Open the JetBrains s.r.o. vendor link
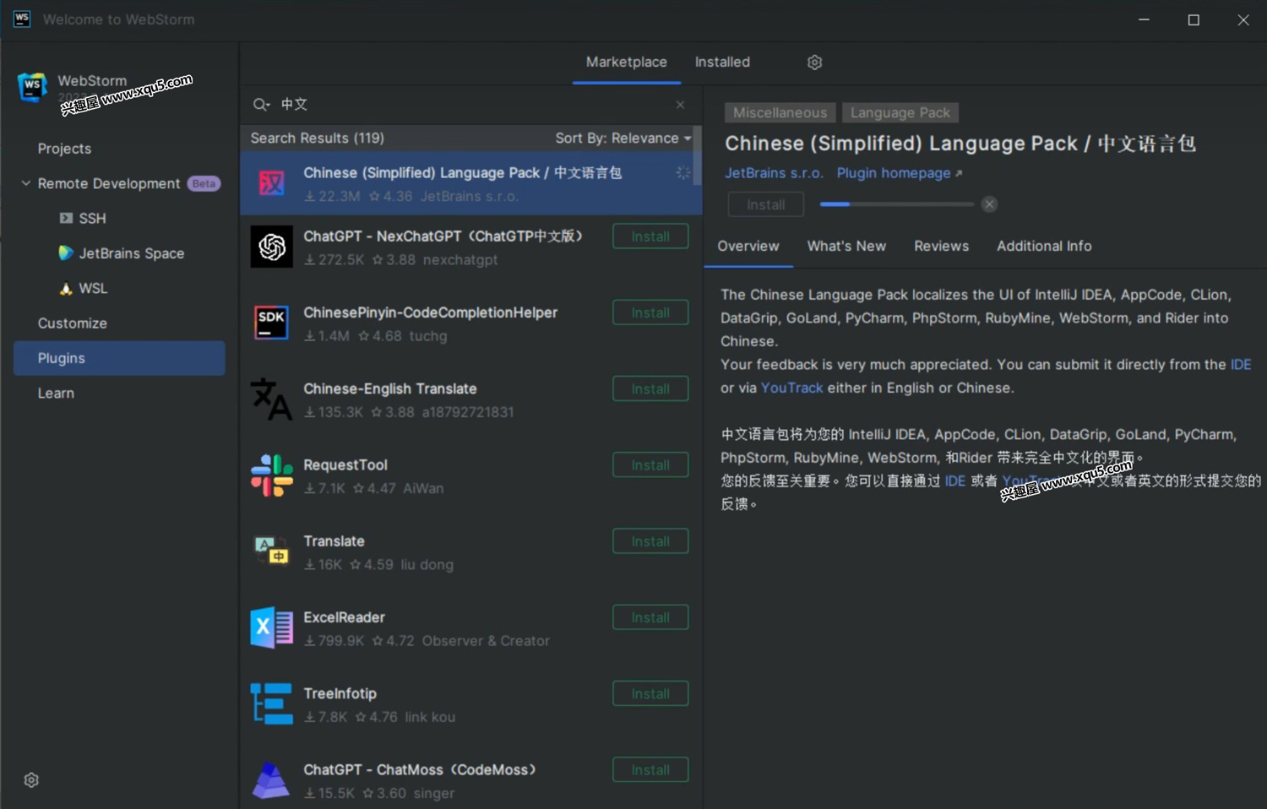The image size is (1267, 809). coord(774,173)
